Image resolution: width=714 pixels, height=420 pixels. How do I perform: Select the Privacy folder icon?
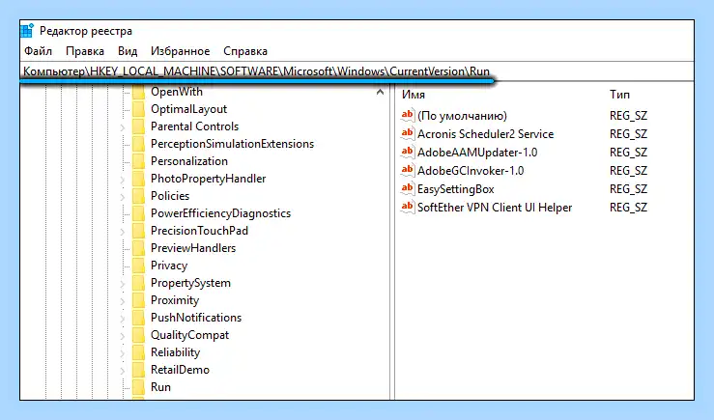[x=138, y=266]
